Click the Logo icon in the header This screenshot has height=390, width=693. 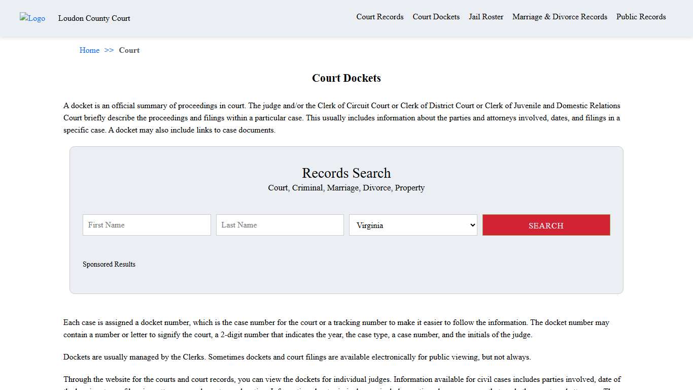[x=32, y=18]
